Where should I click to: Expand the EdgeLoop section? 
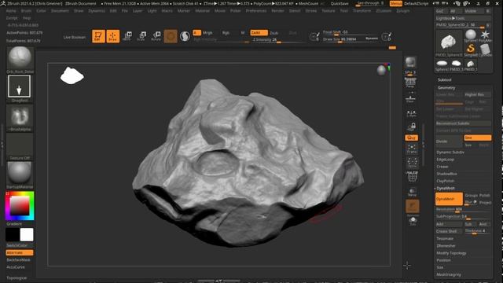click(x=445, y=160)
